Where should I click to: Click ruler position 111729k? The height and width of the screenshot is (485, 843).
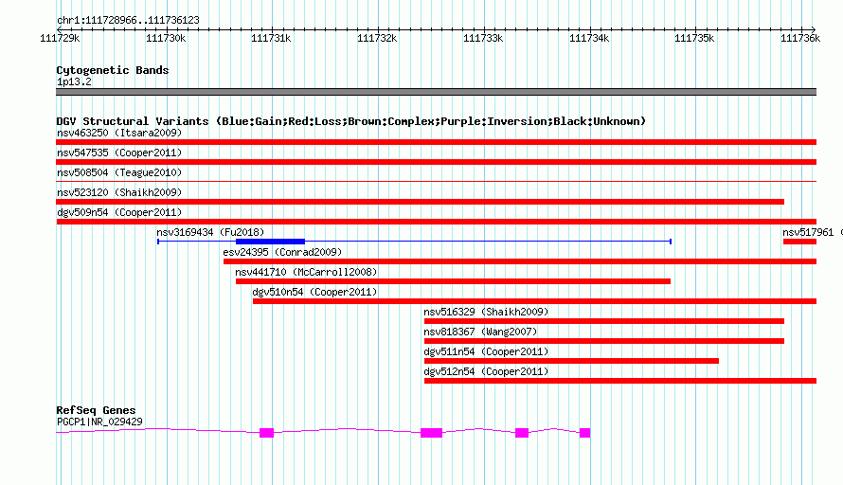coord(60,38)
